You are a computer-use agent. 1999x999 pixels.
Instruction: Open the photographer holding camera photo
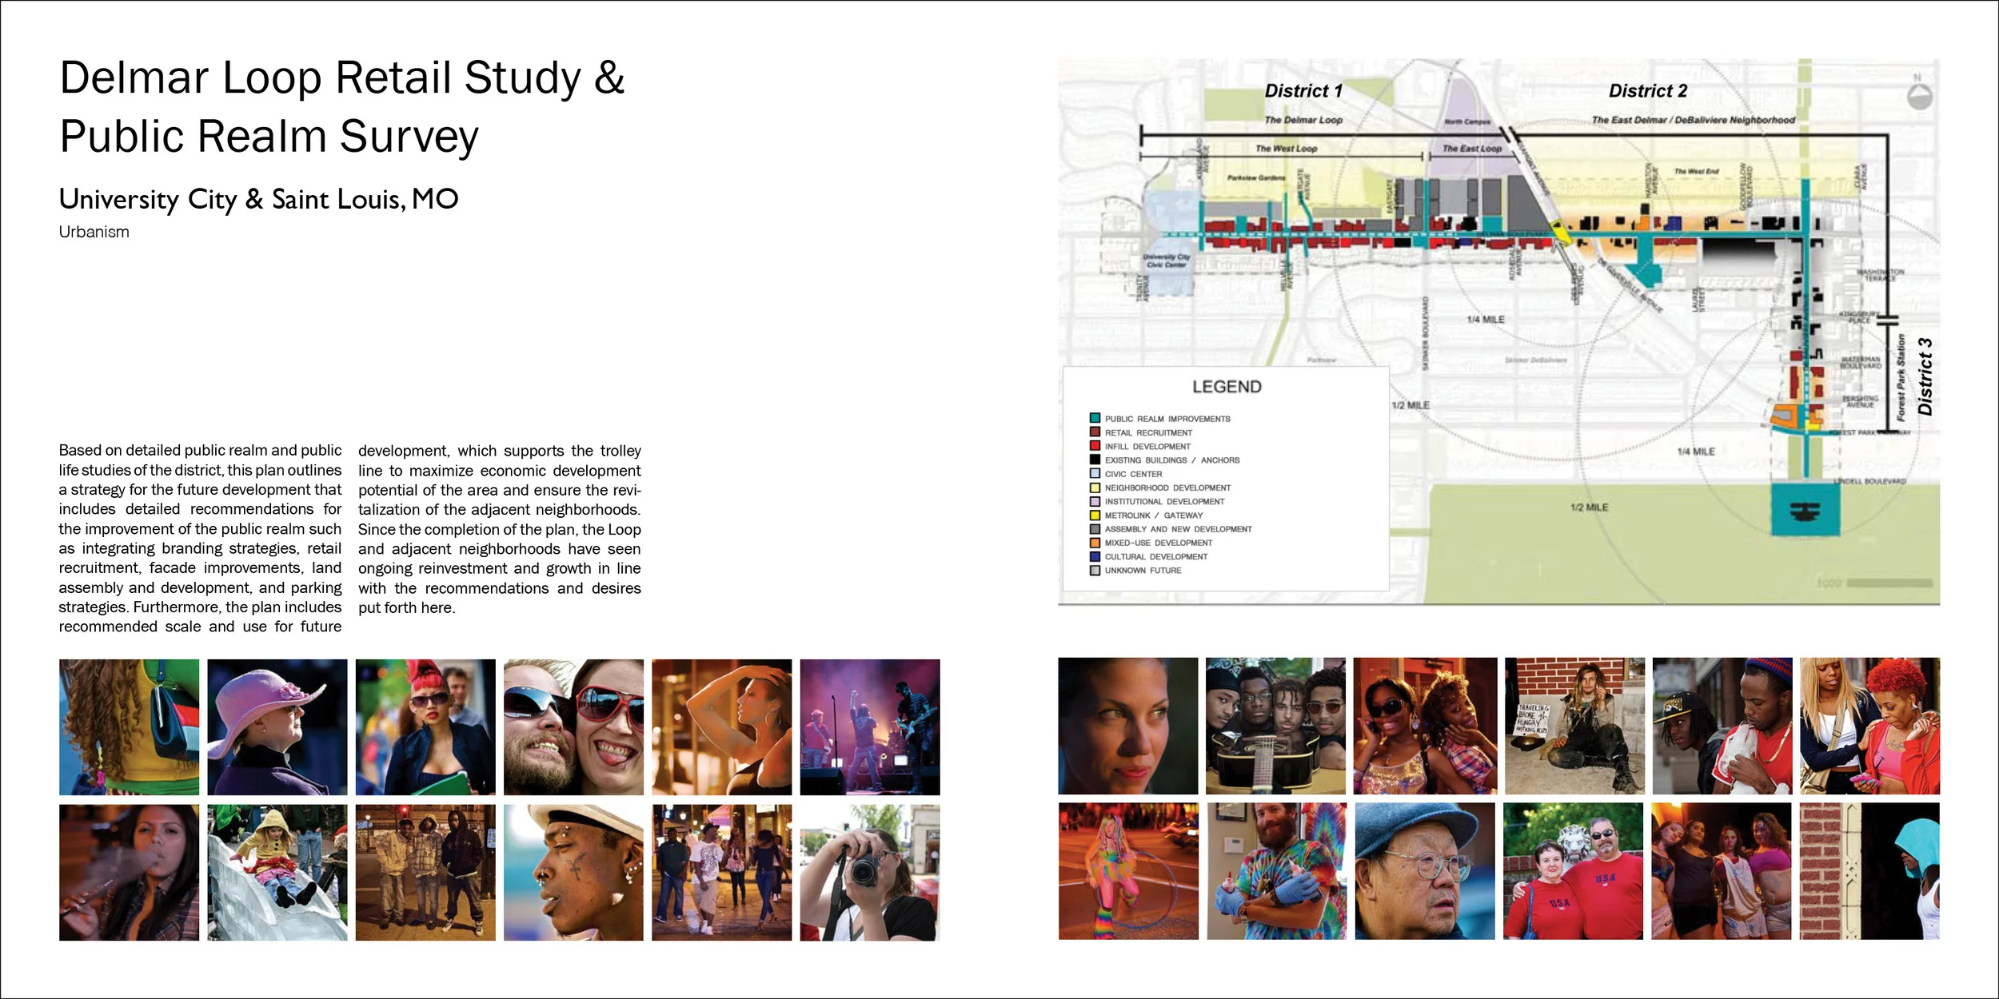[x=870, y=873]
